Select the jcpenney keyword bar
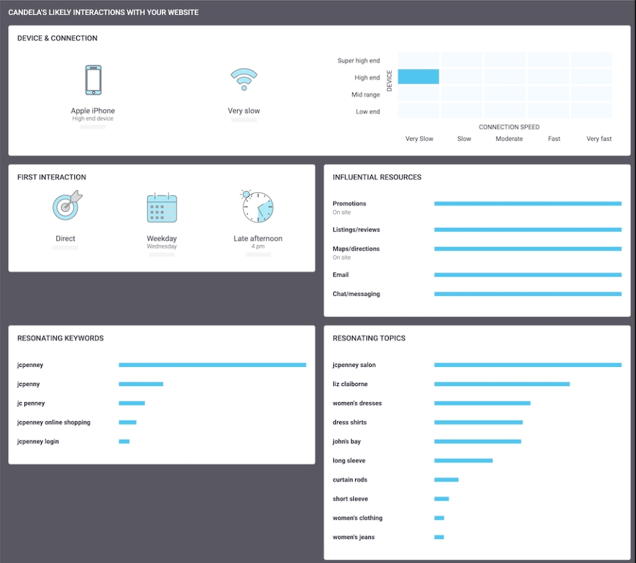This screenshot has width=636, height=563. point(212,364)
